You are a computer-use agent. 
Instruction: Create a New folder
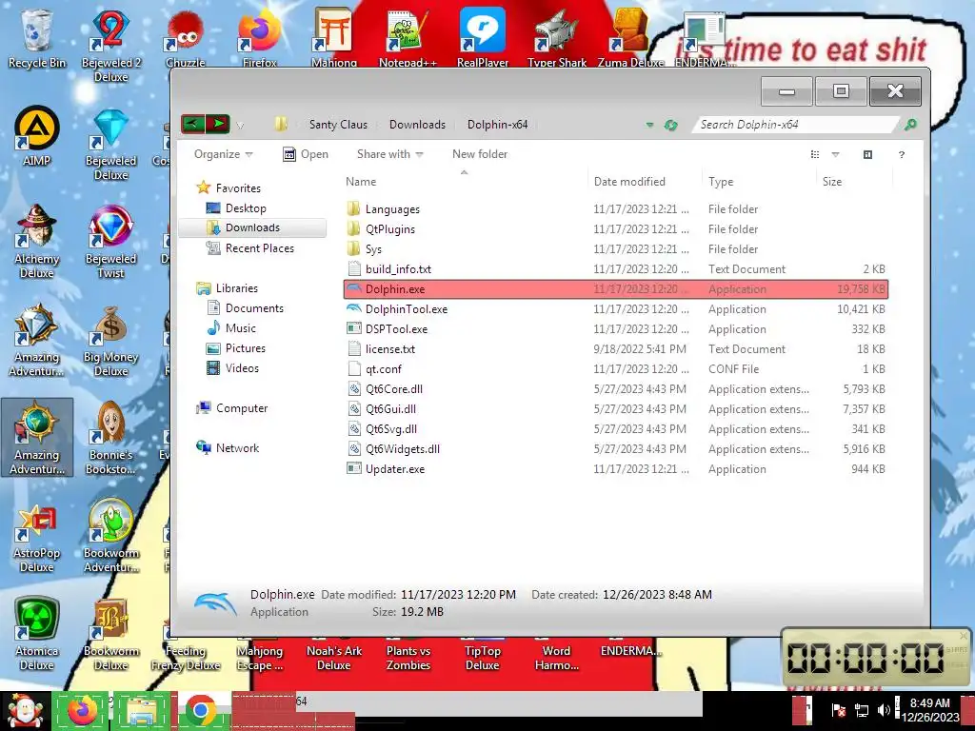480,154
